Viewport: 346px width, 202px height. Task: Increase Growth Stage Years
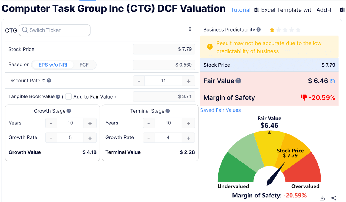[x=90, y=123]
